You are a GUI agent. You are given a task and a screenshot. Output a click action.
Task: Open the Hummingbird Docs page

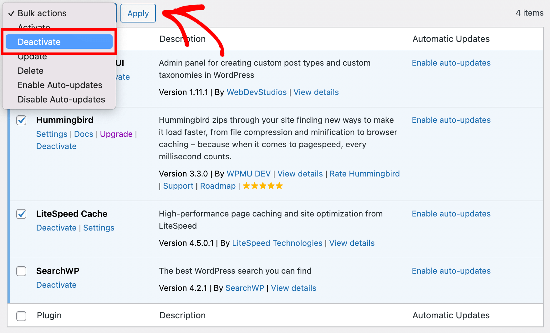(x=84, y=134)
